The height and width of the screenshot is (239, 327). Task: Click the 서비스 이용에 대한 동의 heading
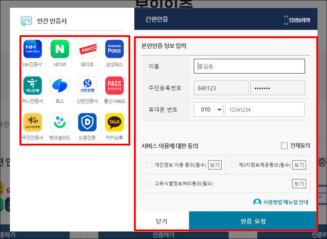[170, 146]
